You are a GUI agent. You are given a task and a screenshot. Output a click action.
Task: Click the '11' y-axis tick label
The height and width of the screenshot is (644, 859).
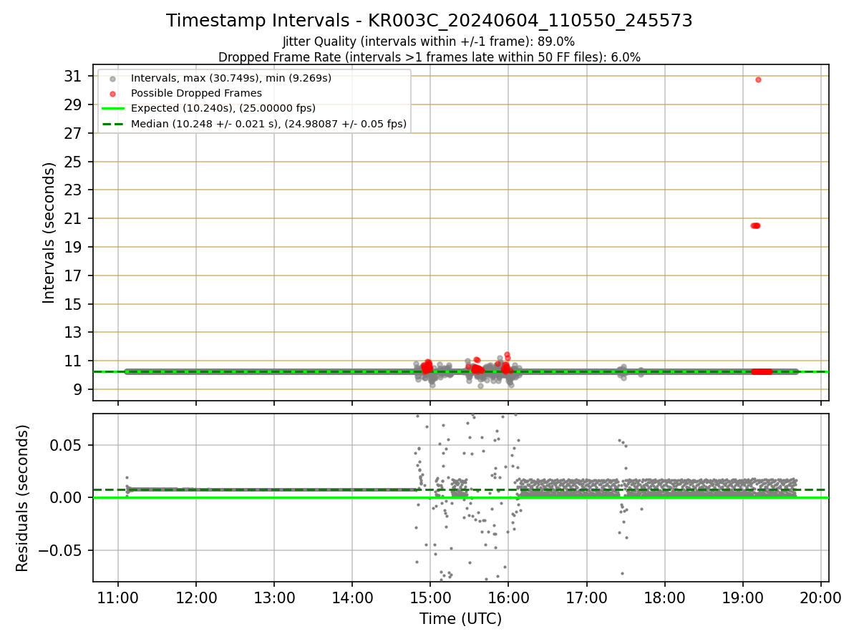click(73, 361)
